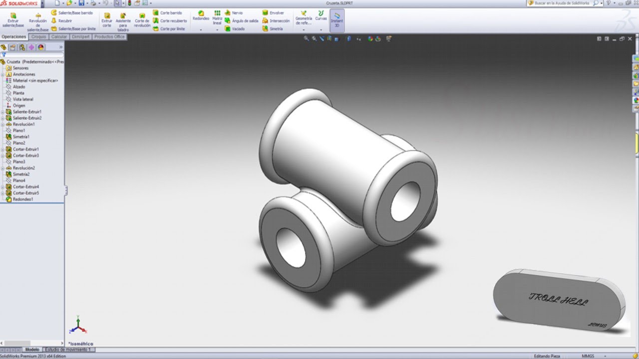Open Appearances tab in right task pane
This screenshot has width=639, height=359.
(x=636, y=100)
